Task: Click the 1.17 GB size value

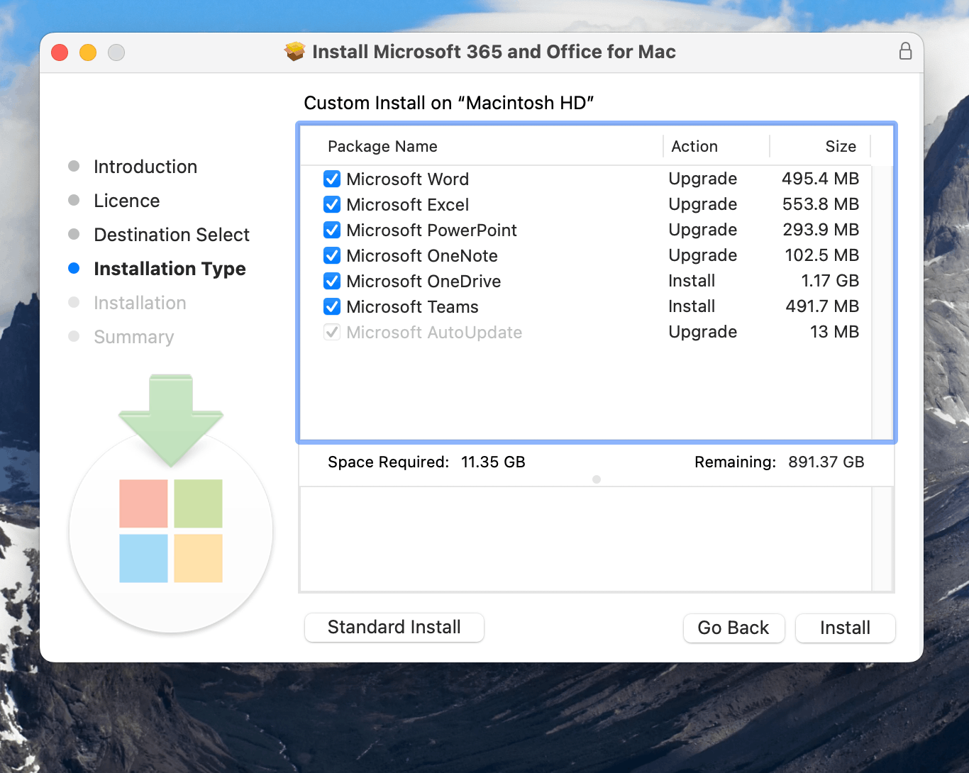Action: point(830,281)
